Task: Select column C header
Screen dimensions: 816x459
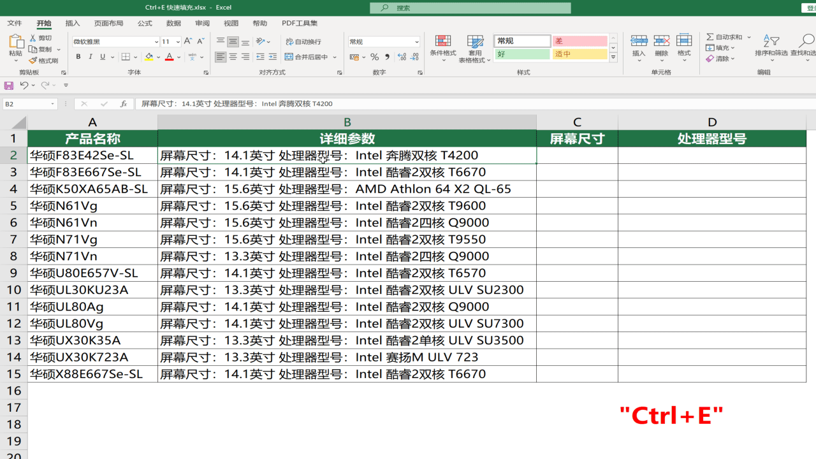Action: pyautogui.click(x=577, y=122)
